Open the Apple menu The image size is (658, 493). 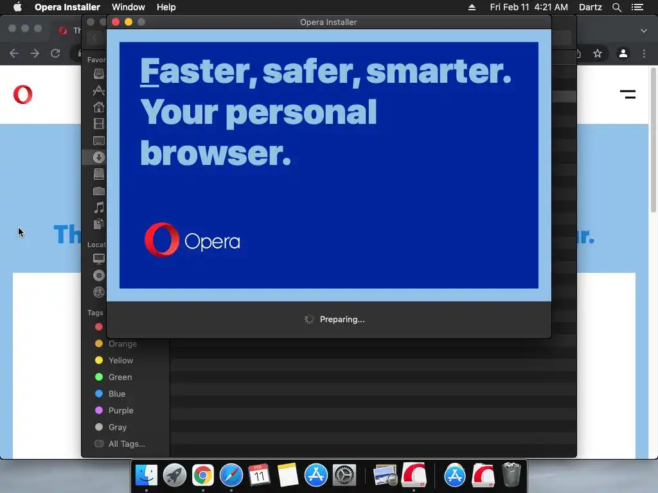coord(17,7)
